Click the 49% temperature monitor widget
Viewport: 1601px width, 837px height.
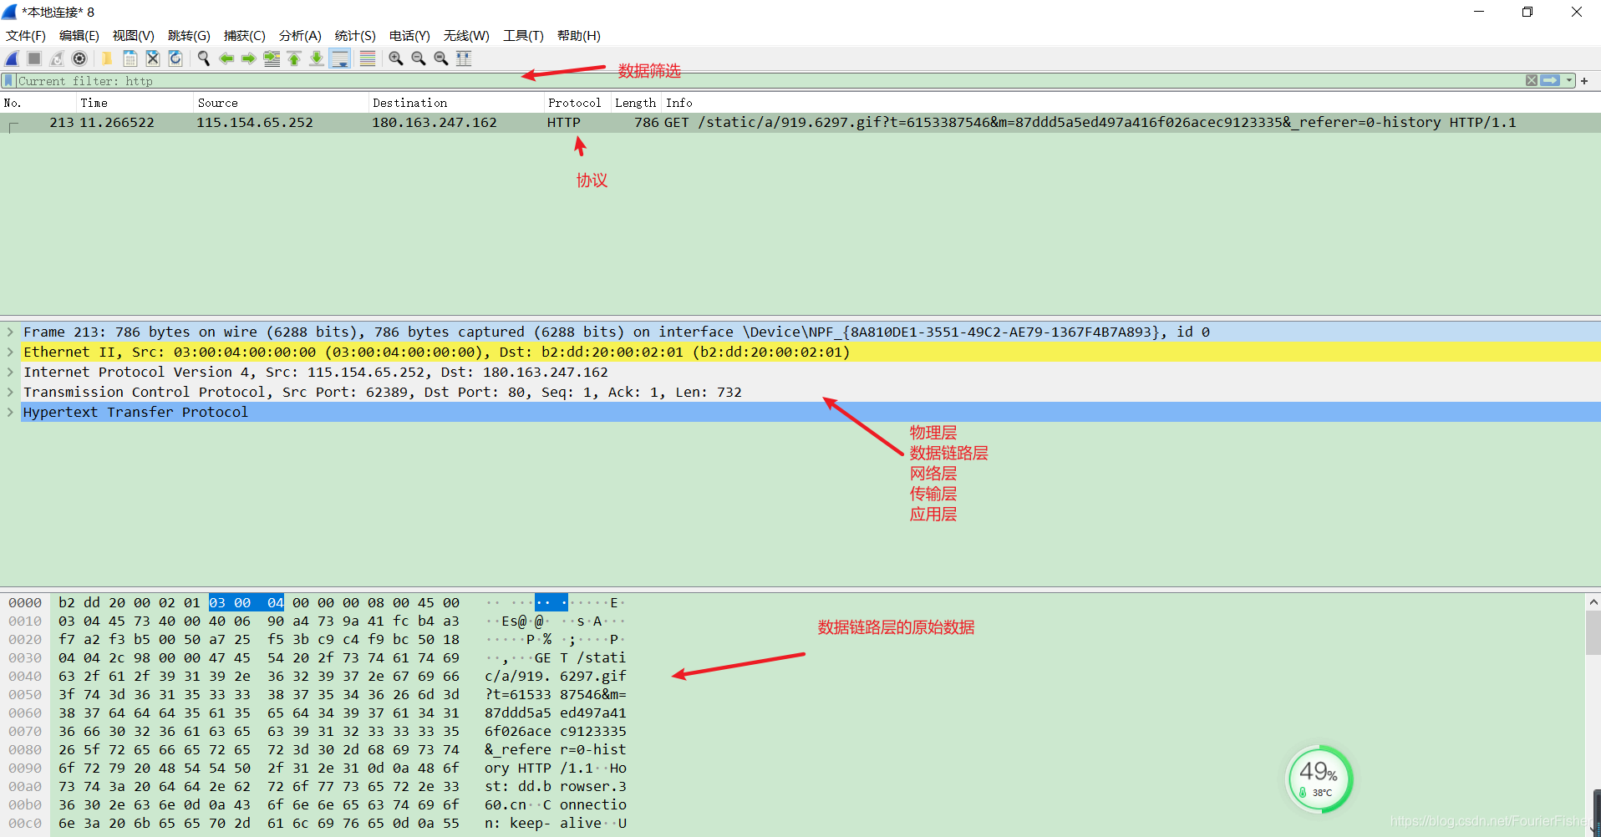tap(1319, 779)
